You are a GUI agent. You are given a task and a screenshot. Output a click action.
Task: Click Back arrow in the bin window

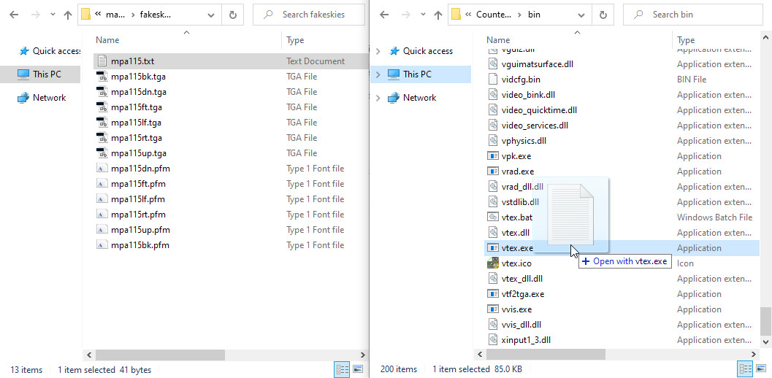(x=384, y=15)
